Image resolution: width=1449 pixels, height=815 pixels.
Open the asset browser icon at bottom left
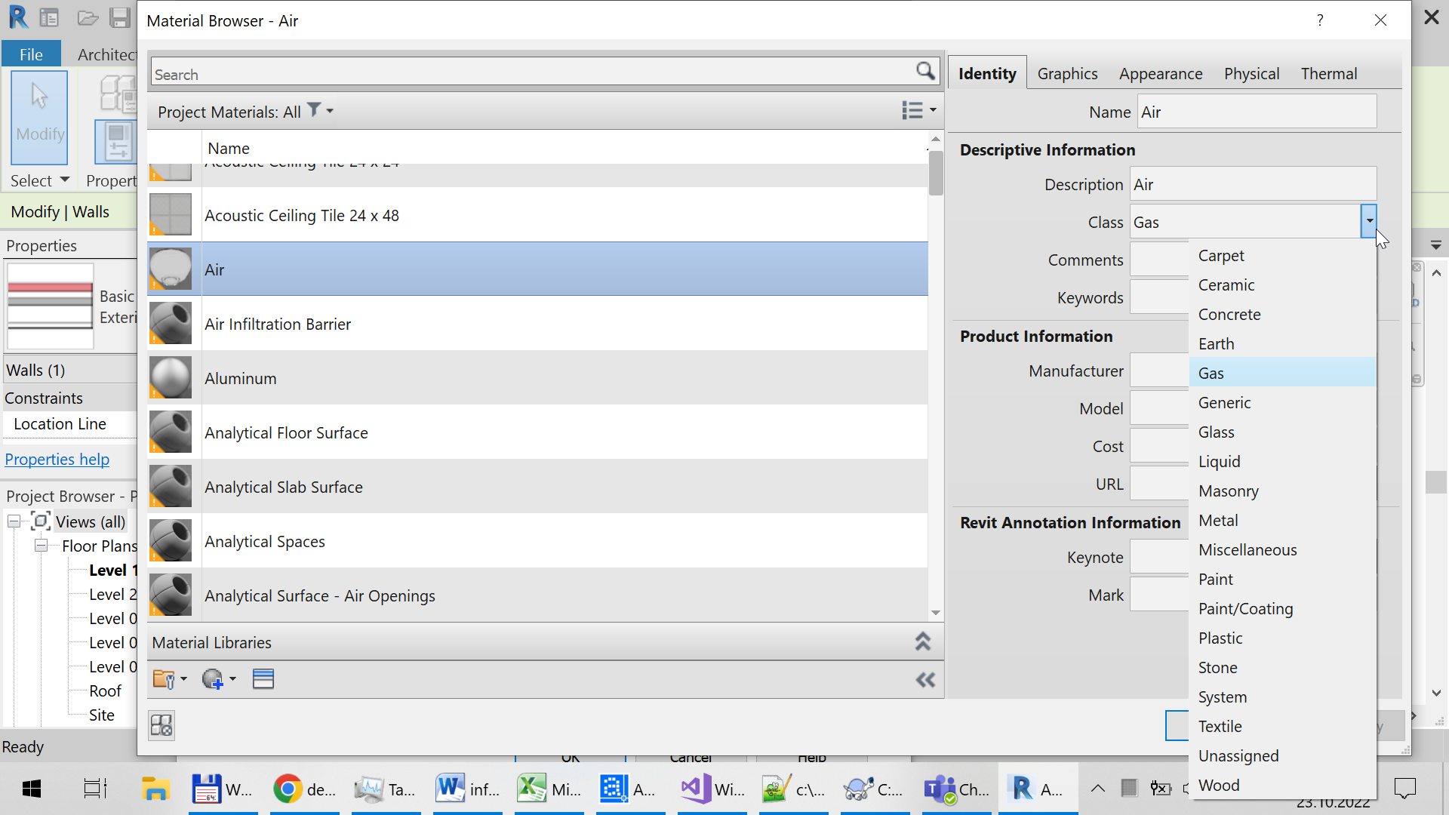162,725
